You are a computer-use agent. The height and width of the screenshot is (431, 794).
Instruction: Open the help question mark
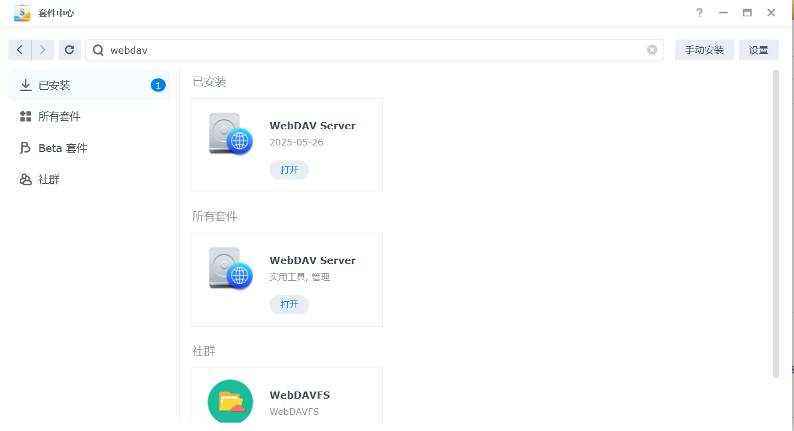(699, 13)
